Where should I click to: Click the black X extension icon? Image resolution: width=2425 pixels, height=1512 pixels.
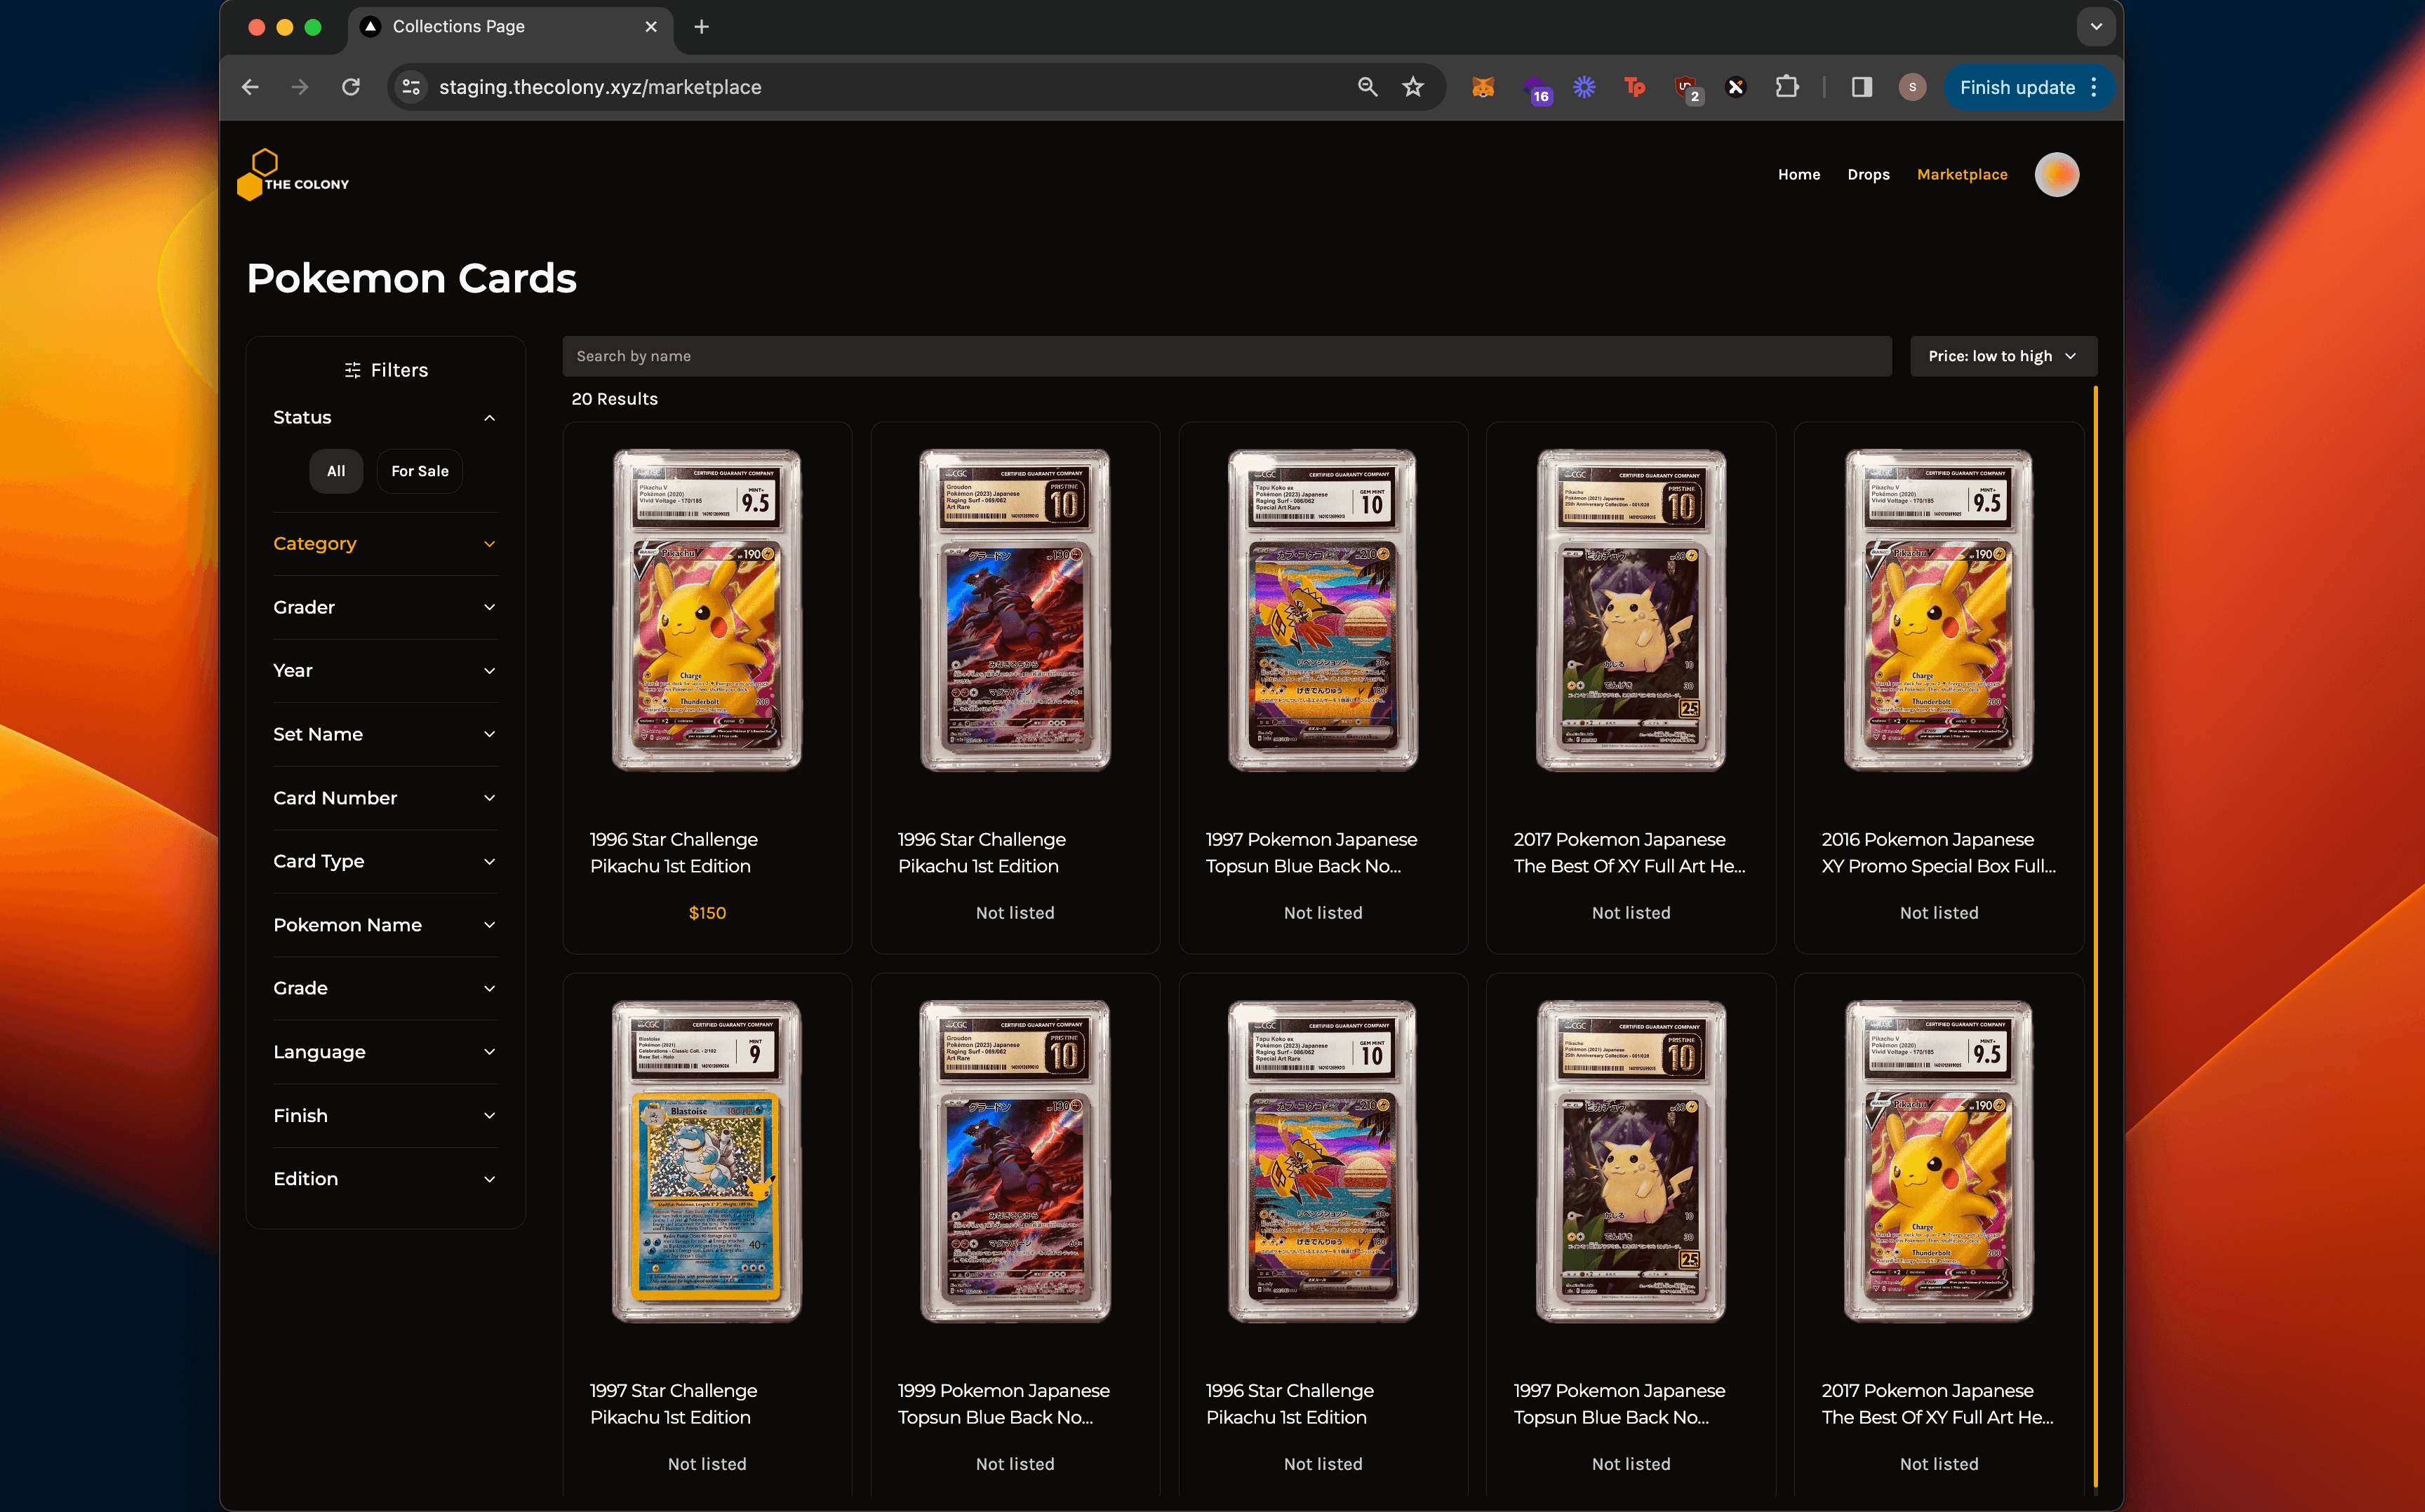pos(1736,87)
